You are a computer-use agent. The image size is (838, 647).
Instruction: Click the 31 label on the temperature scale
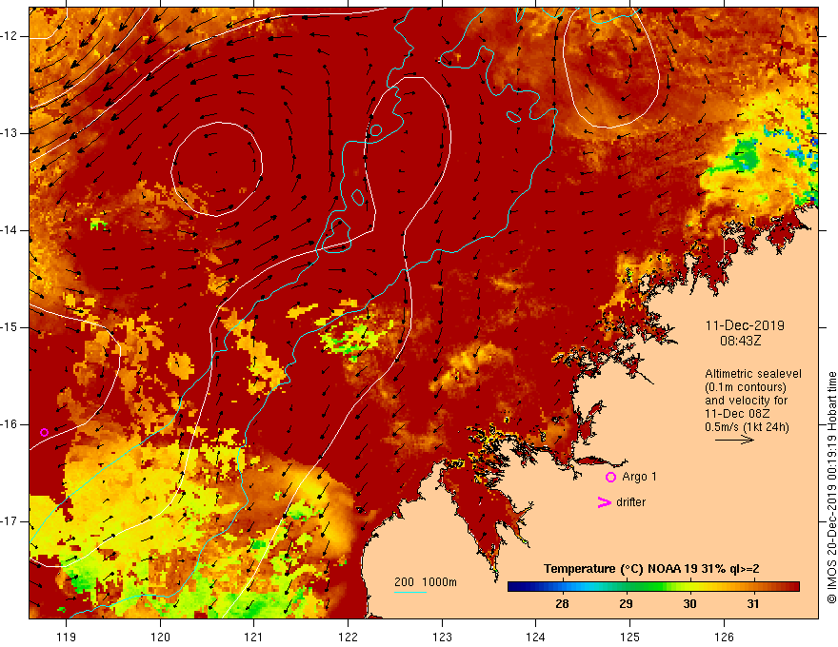(753, 604)
